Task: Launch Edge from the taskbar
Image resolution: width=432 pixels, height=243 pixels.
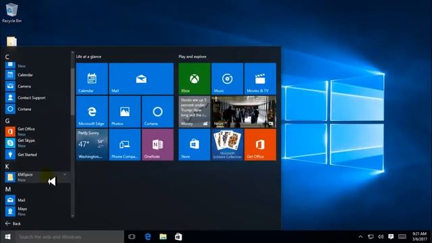Action: [x=148, y=237]
